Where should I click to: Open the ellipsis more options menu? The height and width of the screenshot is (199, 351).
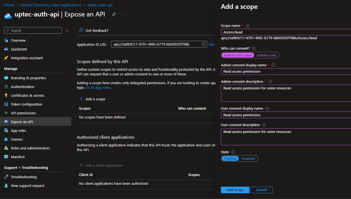click(123, 14)
